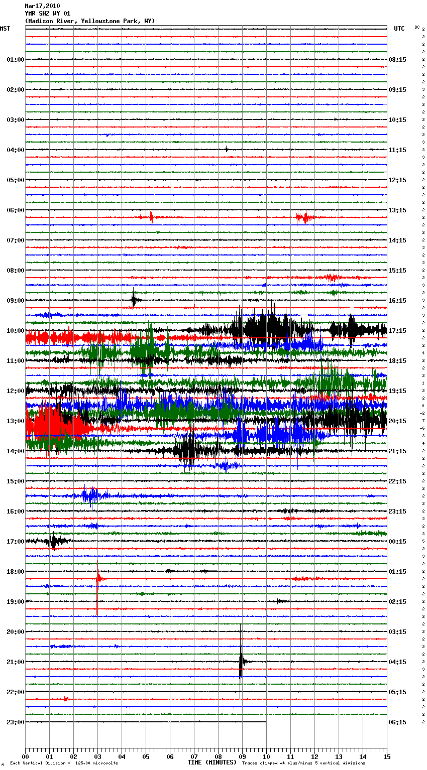Click the station code "YMR SHZ WY 01"
Screen dimensions: 427x770
pyautogui.click(x=48, y=14)
